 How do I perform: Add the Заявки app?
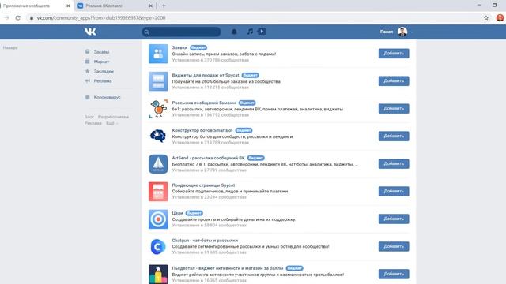point(394,54)
